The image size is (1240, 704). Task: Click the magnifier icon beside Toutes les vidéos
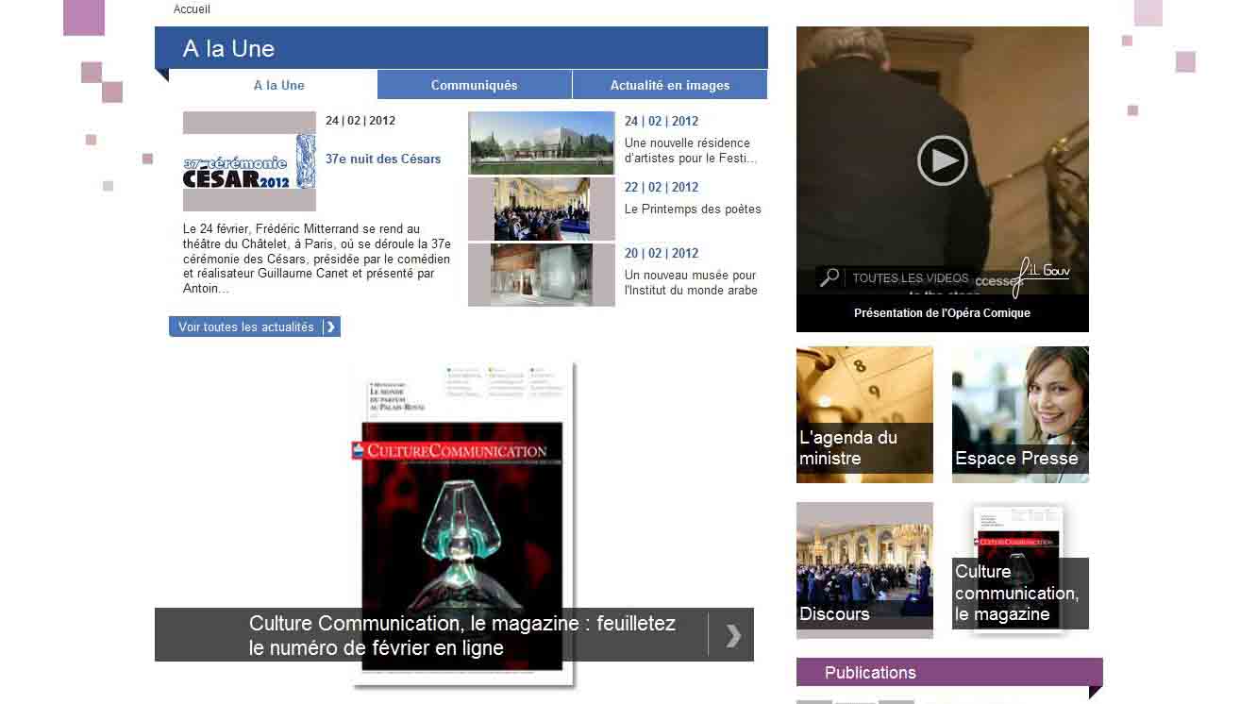[829, 277]
